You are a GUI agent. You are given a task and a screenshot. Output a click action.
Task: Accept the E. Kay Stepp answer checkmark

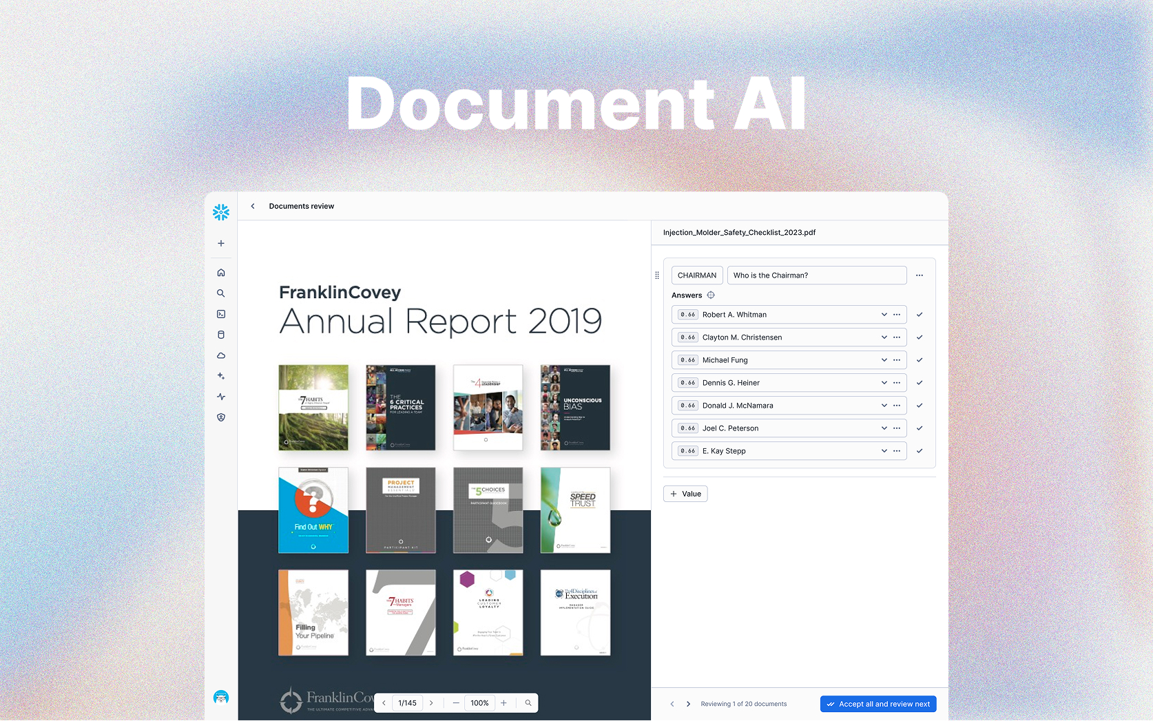(920, 451)
